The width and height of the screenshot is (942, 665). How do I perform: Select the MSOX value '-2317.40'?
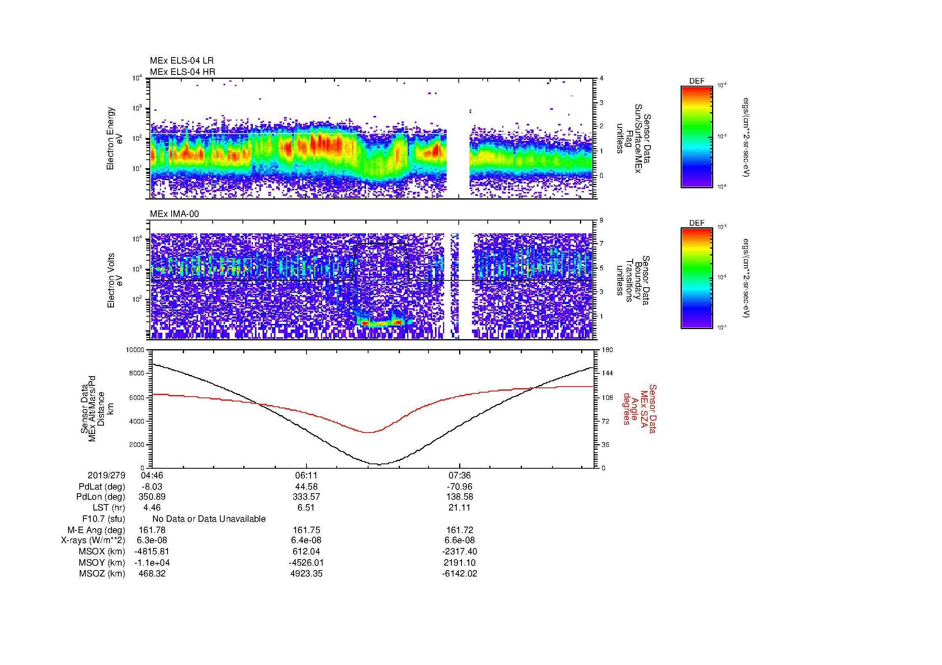tap(460, 552)
